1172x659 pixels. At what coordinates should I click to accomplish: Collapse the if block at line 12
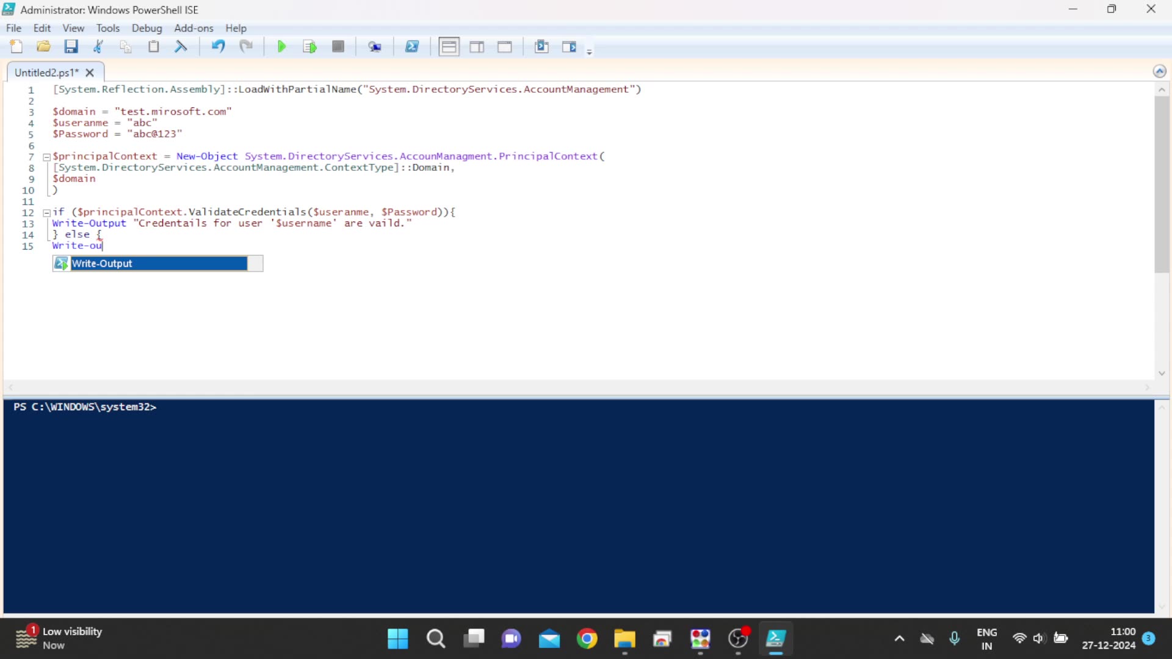46,213
